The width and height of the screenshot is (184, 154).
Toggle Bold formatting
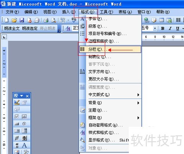[163, 28]
